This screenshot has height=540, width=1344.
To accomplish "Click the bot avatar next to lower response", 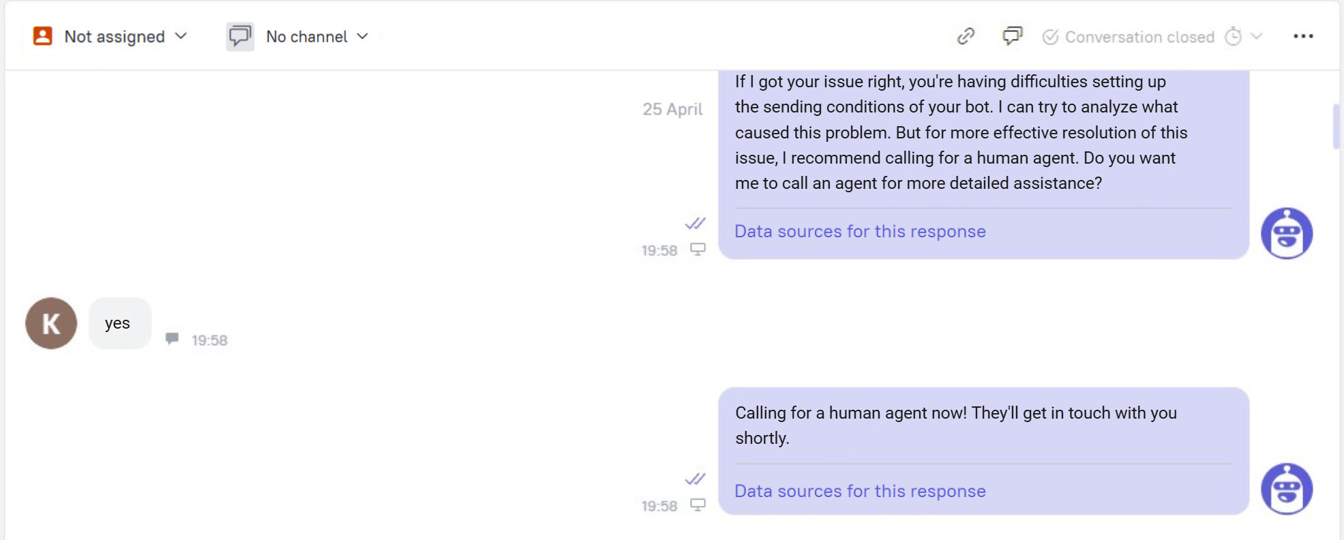I will pyautogui.click(x=1287, y=488).
